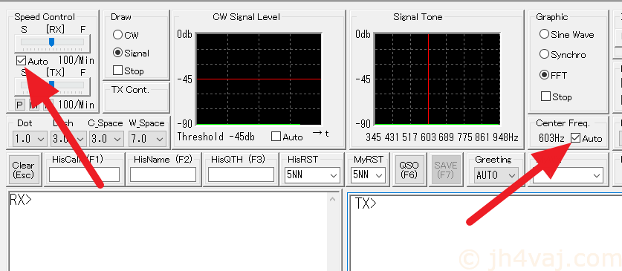The height and width of the screenshot is (271, 622).
Task: Choose Sine Wave graphic mode
Action: pyautogui.click(x=544, y=34)
